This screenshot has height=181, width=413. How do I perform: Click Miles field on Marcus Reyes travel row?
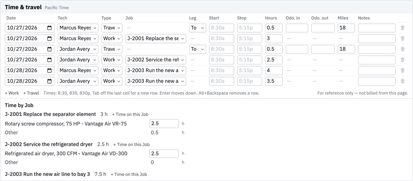click(346, 28)
